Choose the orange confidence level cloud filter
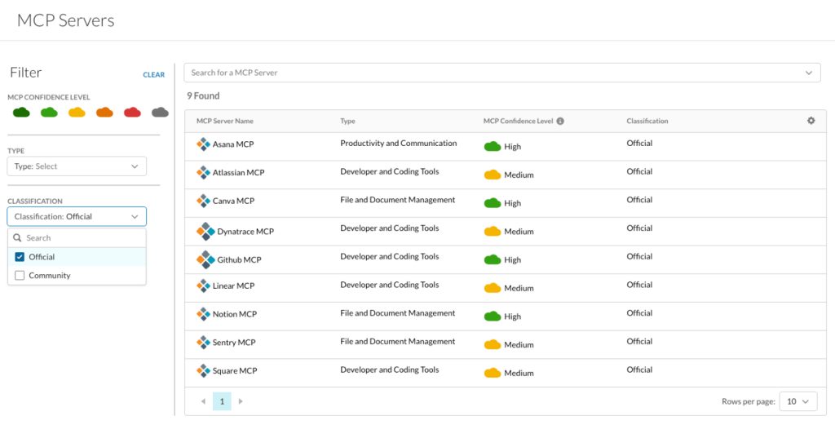This screenshot has width=835, height=425. pyautogui.click(x=104, y=113)
